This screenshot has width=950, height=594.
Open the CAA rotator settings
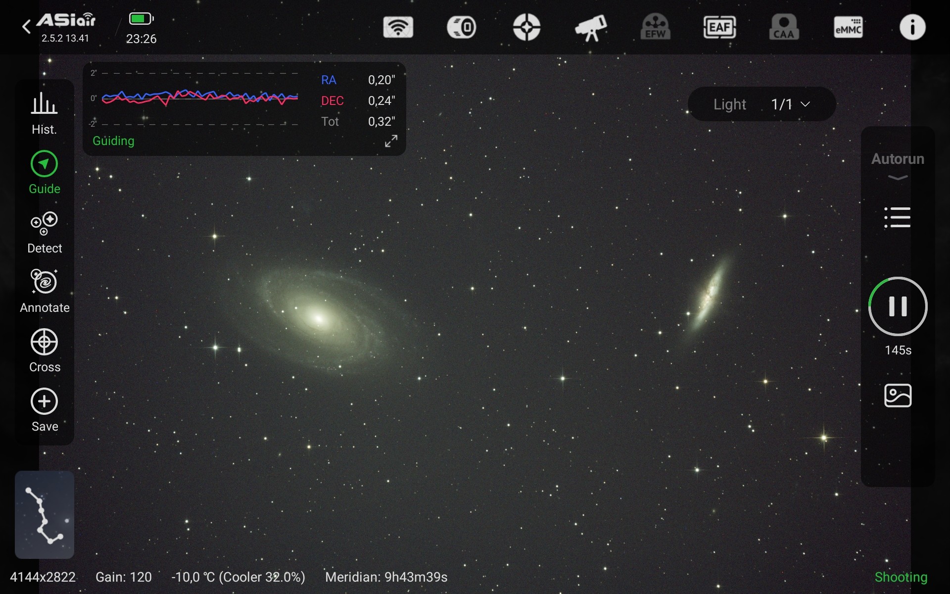(784, 27)
